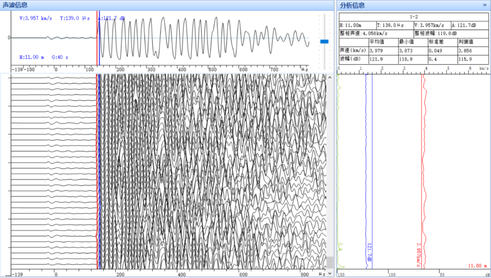Select the 整桩声速: 4.056km/s cell
The height and width of the screenshot is (278, 491).
click(376, 34)
